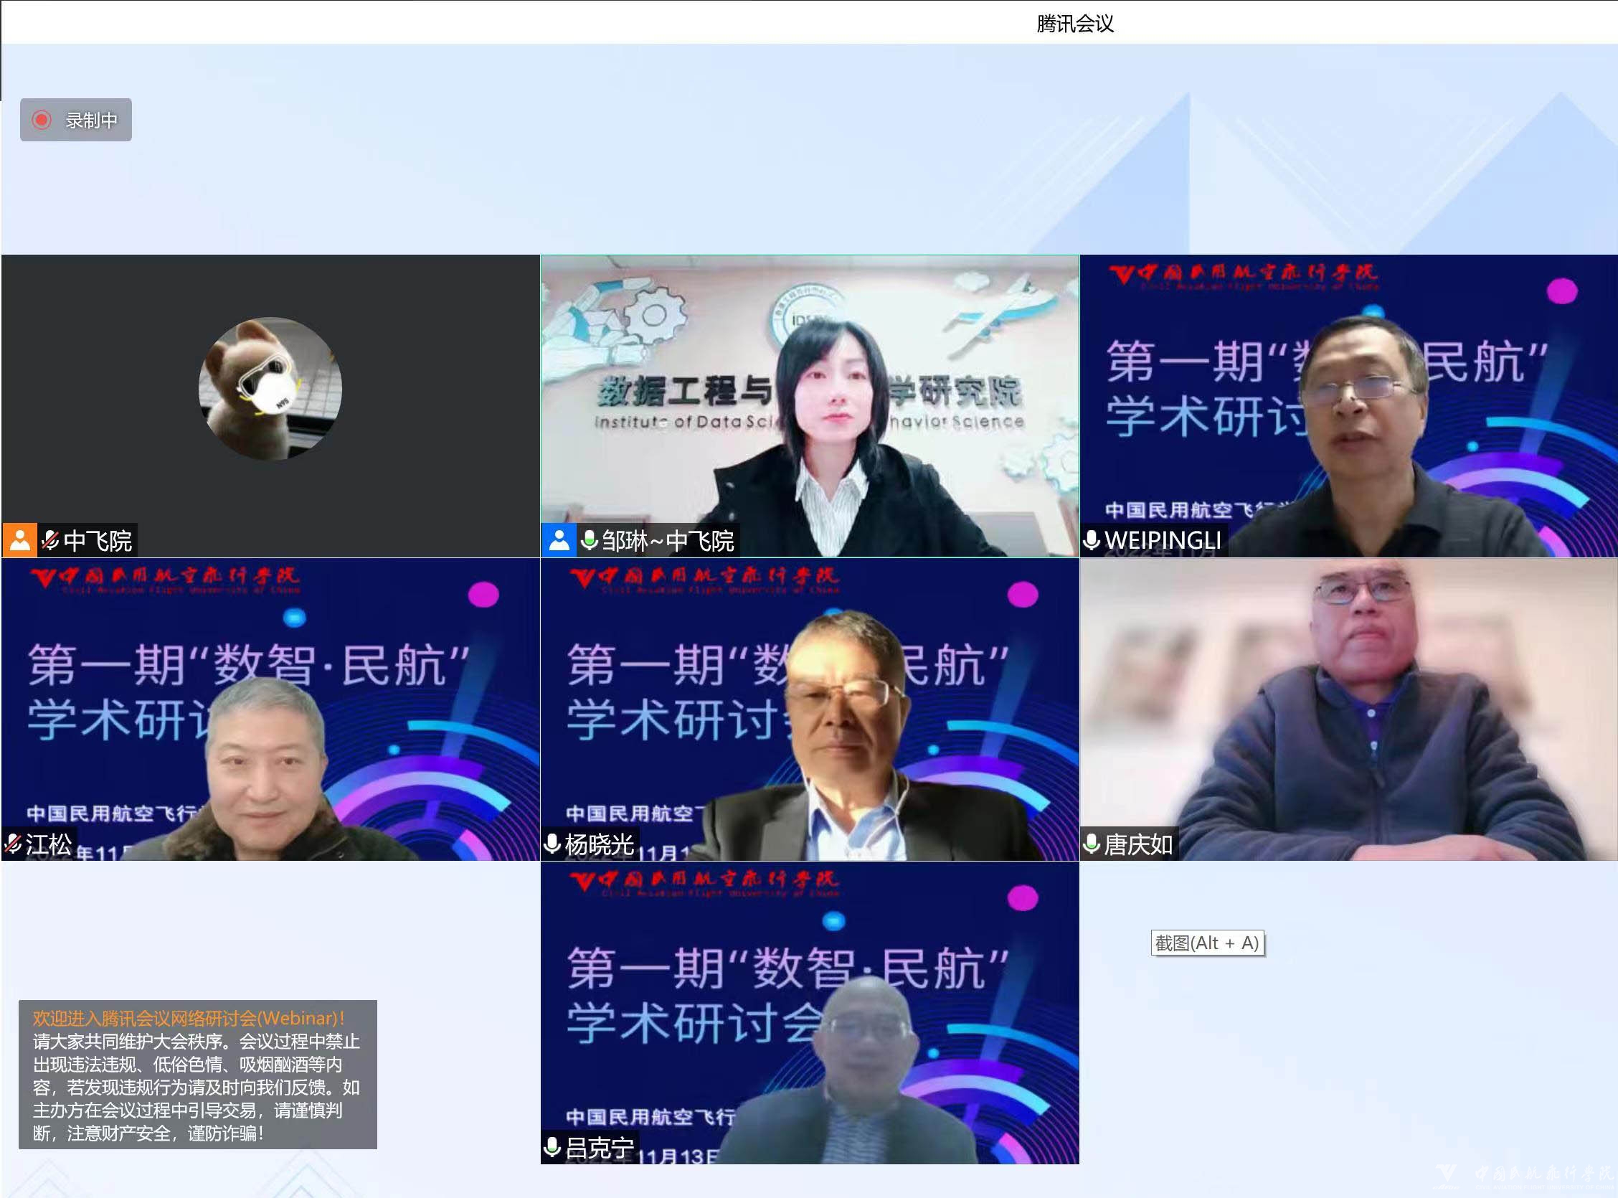Click the microphone icon beside 唐庆如
This screenshot has height=1198, width=1618.
tap(1092, 844)
